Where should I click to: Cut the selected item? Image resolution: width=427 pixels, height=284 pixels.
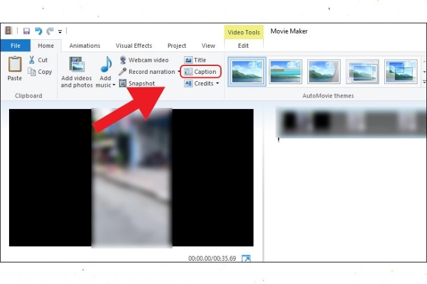38,60
